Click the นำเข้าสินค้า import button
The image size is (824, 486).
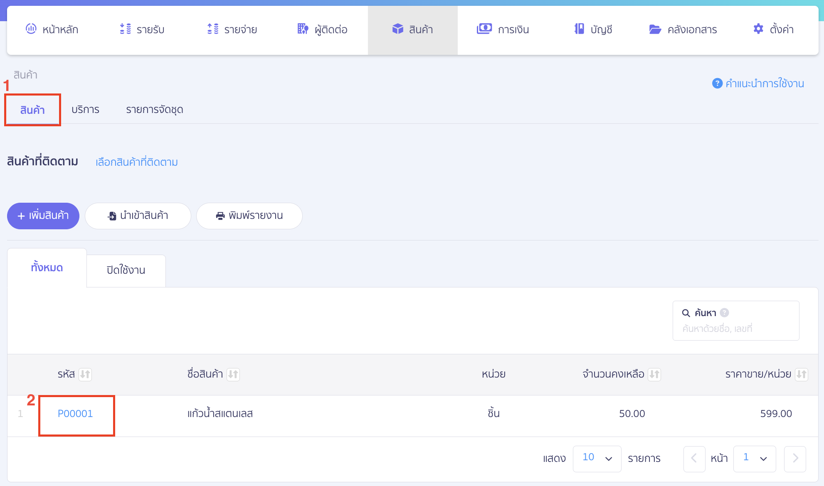pyautogui.click(x=138, y=216)
